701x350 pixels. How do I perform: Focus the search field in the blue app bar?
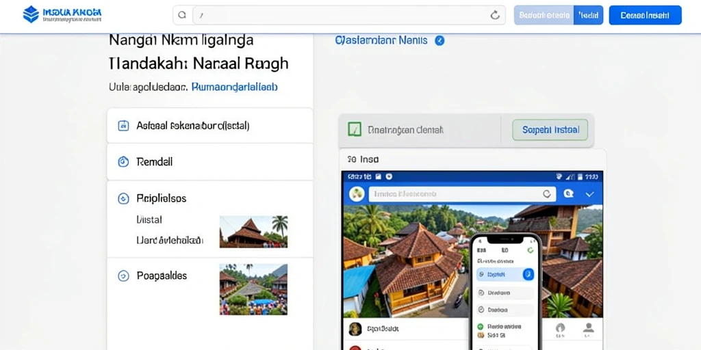pos(462,194)
